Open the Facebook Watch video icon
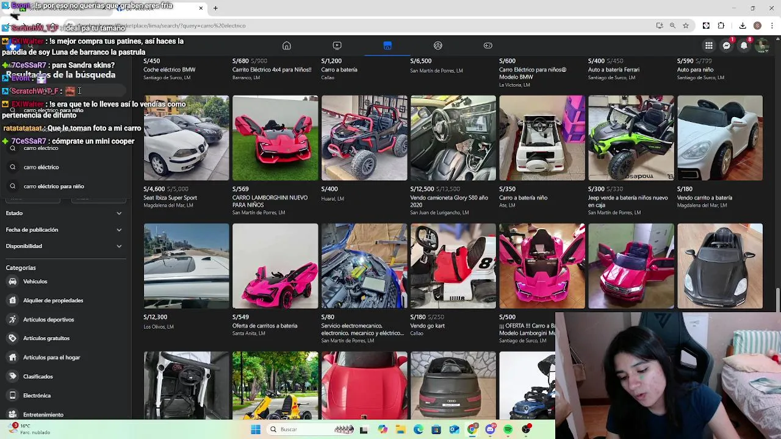781x439 pixels. point(337,46)
